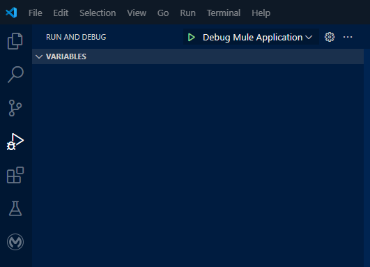Open the File menu

coord(36,13)
